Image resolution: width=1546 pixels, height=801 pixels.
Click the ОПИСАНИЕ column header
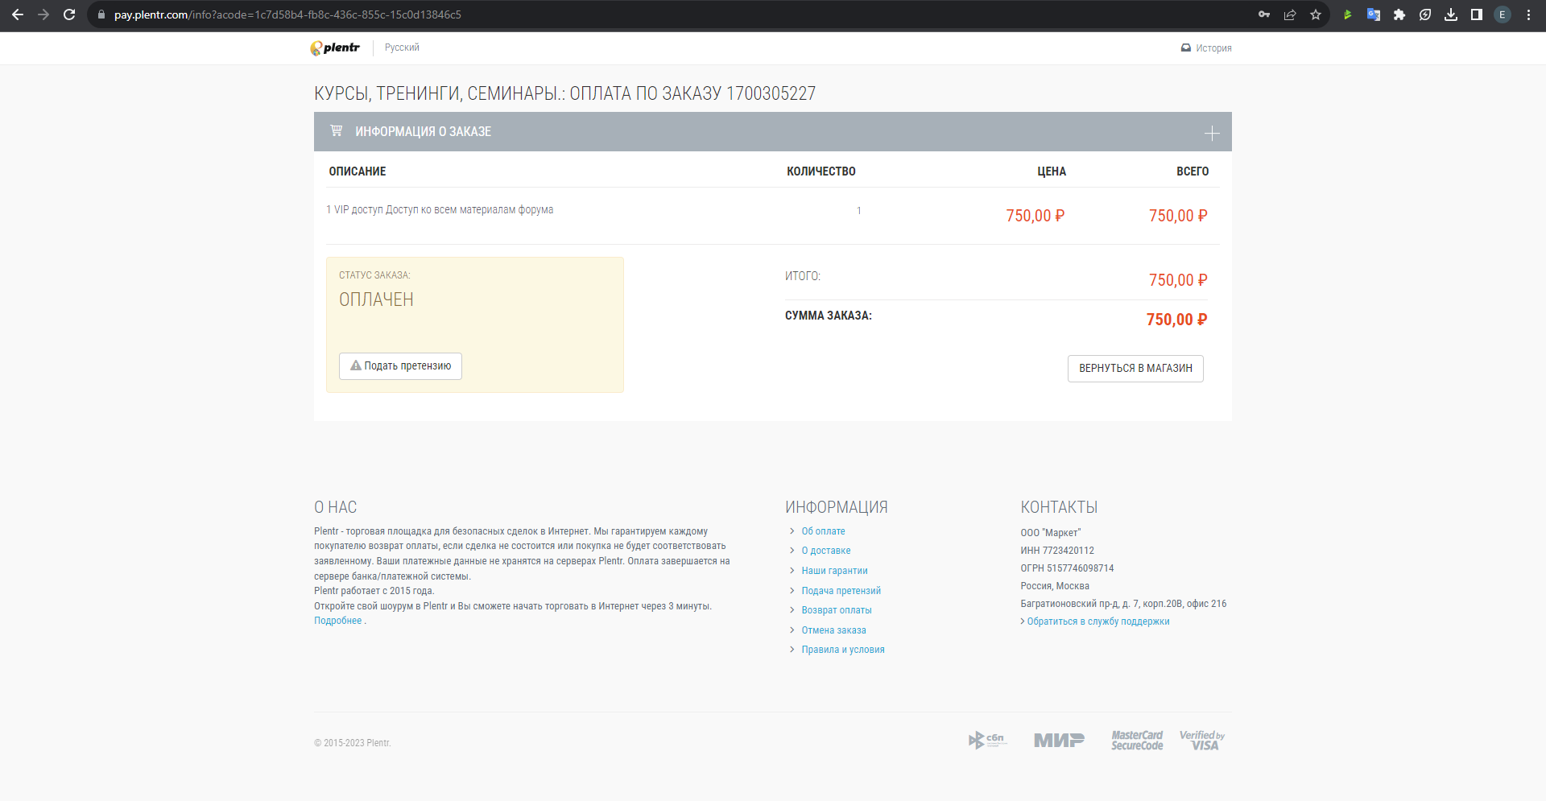tap(358, 171)
